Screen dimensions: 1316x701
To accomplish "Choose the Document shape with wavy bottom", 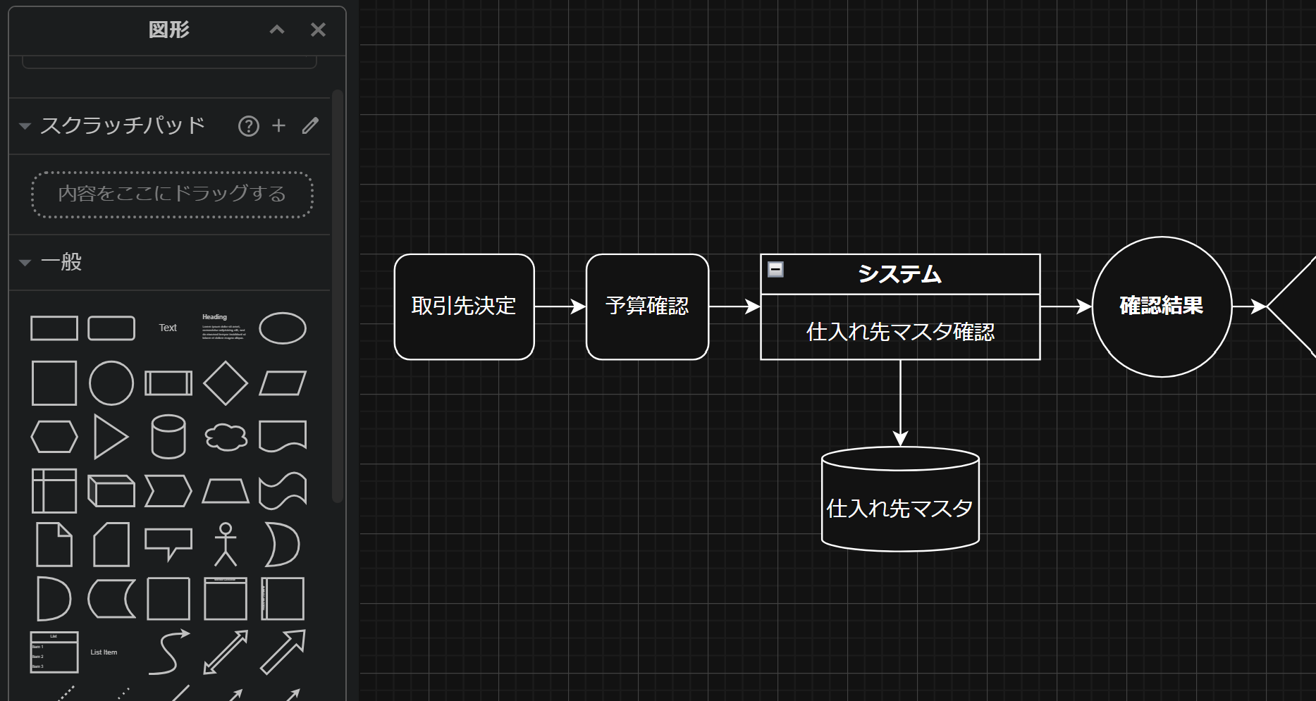I will [283, 437].
